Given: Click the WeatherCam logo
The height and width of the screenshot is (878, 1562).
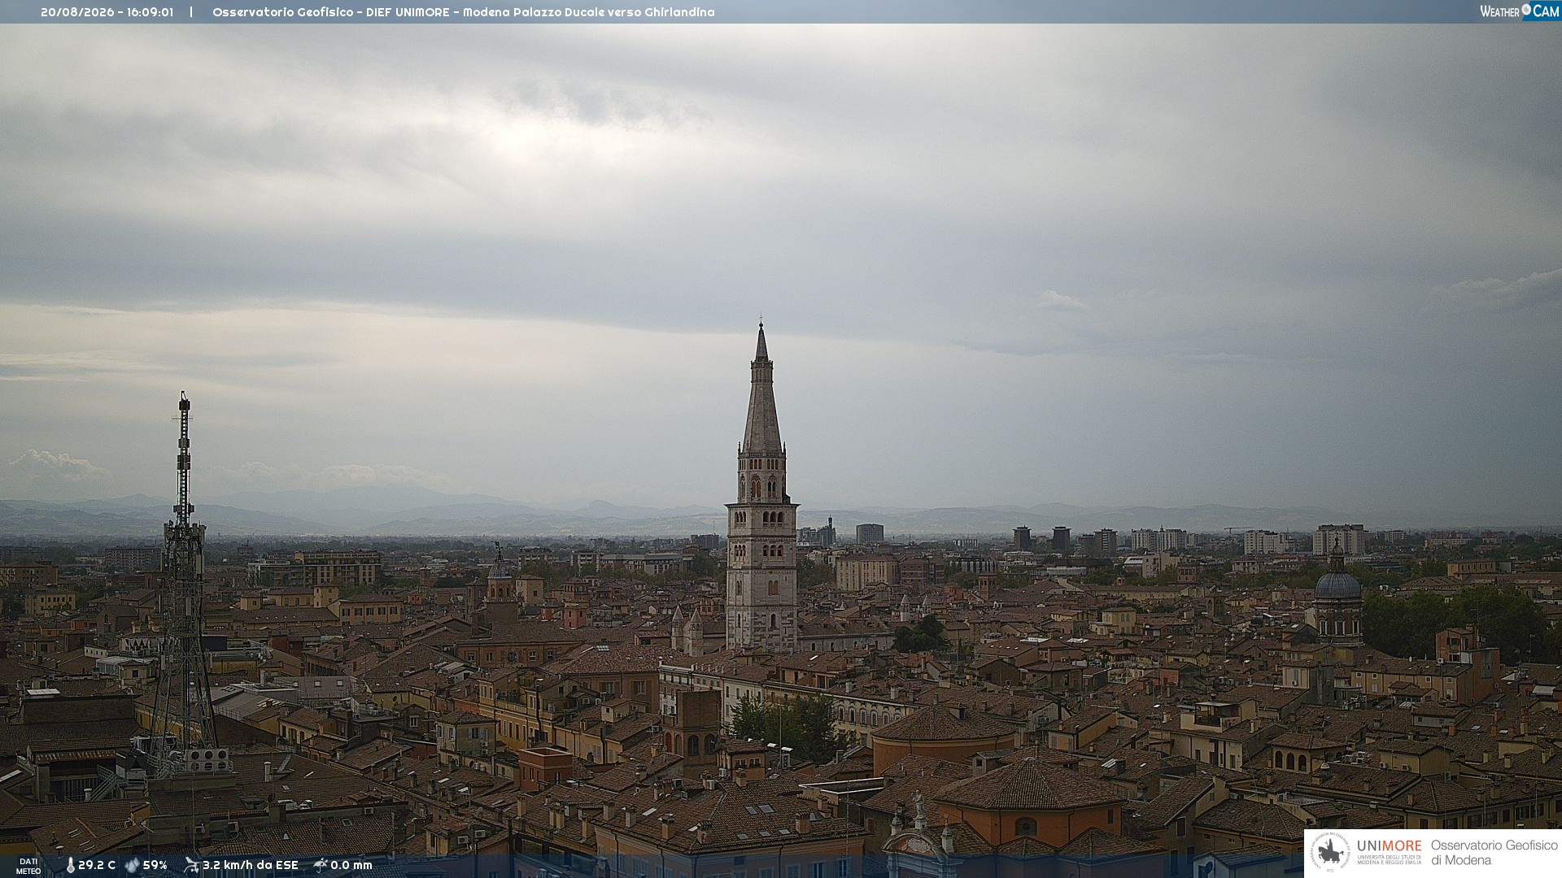Looking at the screenshot, I should pos(1520,11).
